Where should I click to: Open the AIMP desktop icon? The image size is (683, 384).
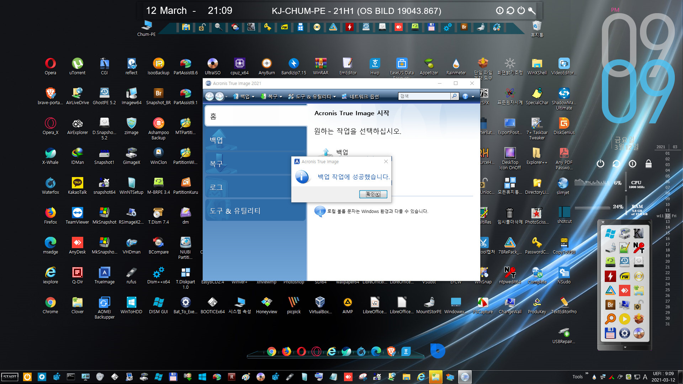(348, 305)
